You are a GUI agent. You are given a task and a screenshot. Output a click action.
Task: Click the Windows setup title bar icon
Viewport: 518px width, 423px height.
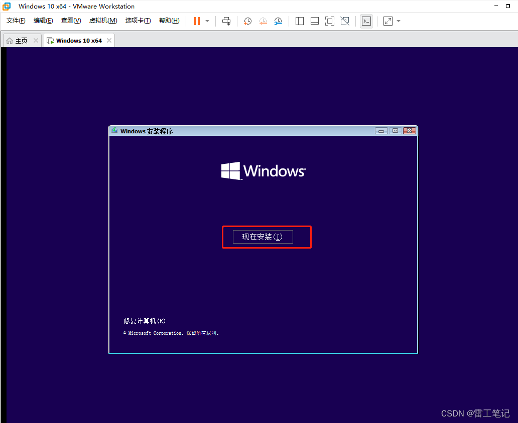click(114, 131)
